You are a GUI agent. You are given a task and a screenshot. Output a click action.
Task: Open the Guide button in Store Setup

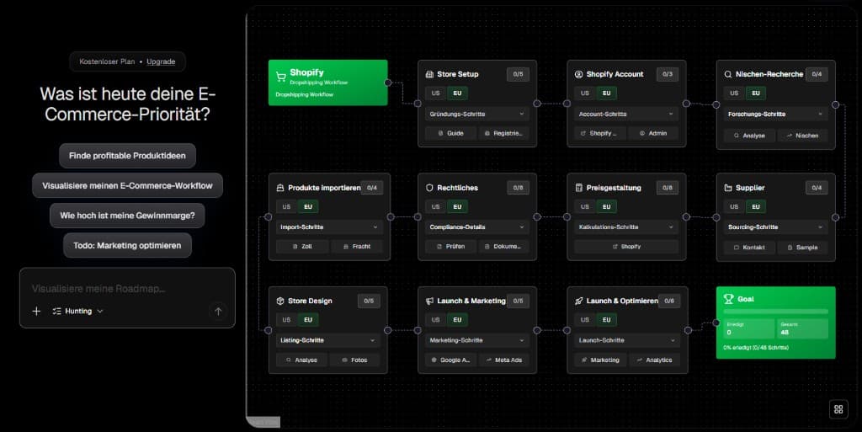(x=451, y=134)
